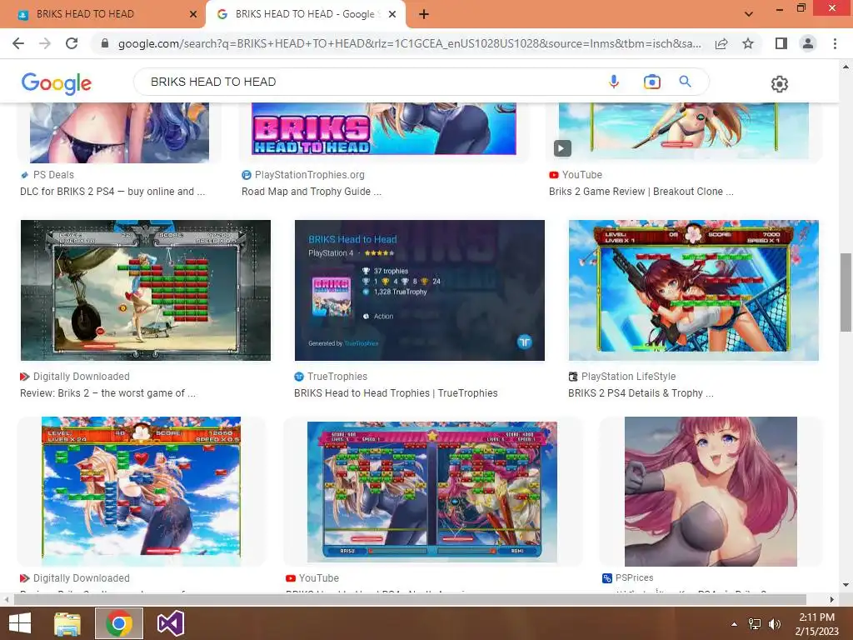This screenshot has width=853, height=640.
Task: Open the TrueTrophies trophies card thumbnail
Action: 420,290
